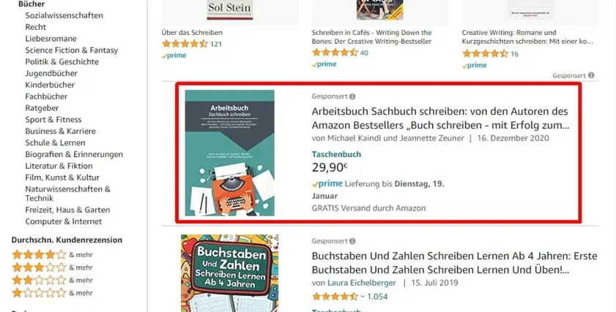Click star rating of Schreiben in Cafés
This screenshot has width=616, height=312.
pos(335,53)
